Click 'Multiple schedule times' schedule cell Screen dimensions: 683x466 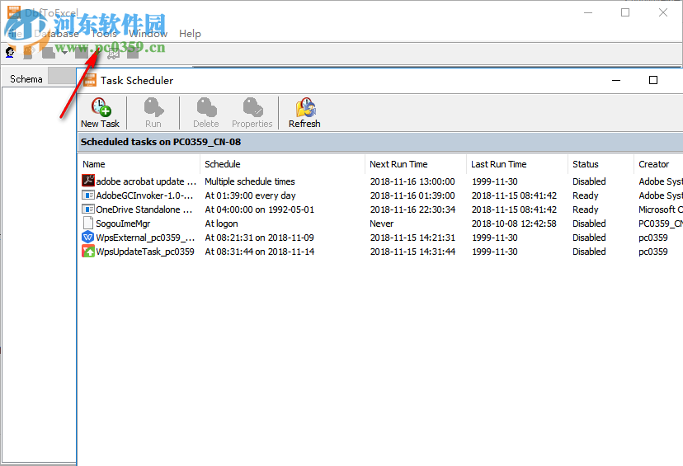click(x=250, y=181)
